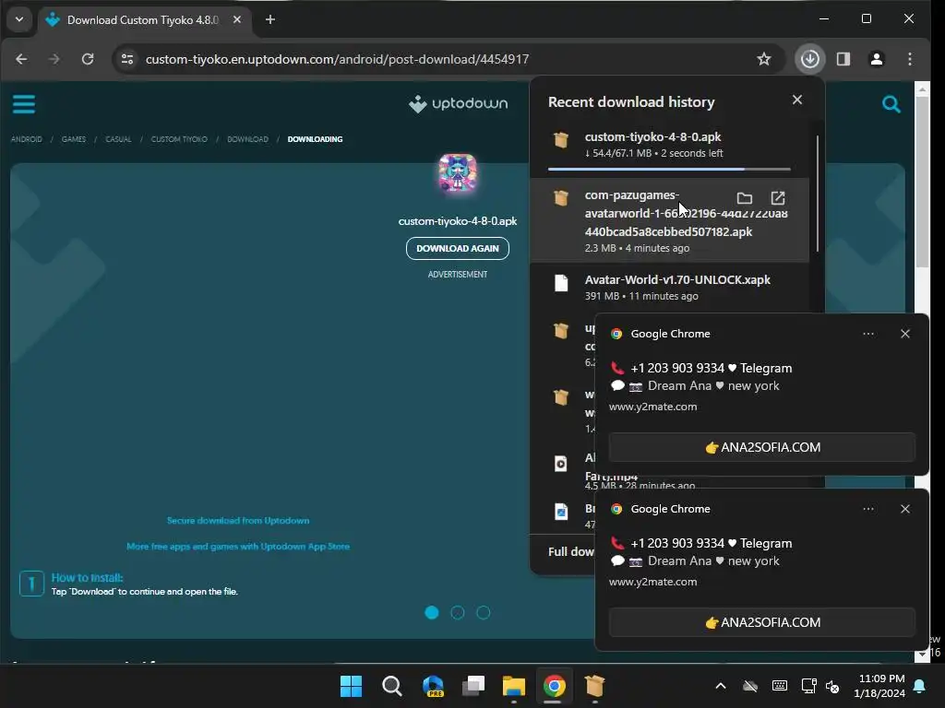The width and height of the screenshot is (945, 708).
Task: Close the Download Custom Tiyoko tab
Action: click(237, 20)
